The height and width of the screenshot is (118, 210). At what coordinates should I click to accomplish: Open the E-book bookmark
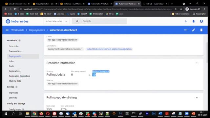tap(19, 14)
